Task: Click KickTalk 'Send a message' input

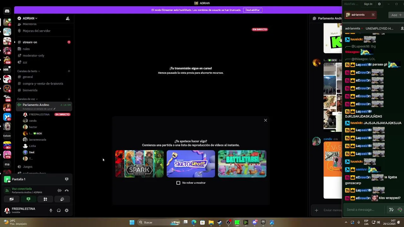Action: pyautogui.click(x=365, y=210)
